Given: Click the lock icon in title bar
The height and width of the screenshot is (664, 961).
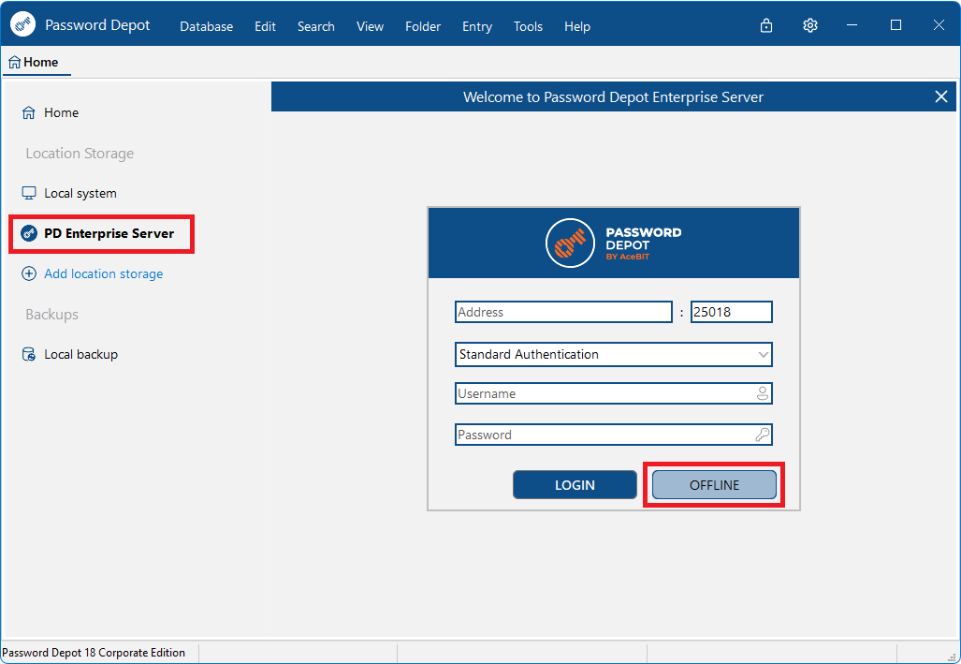Looking at the screenshot, I should pyautogui.click(x=766, y=25).
